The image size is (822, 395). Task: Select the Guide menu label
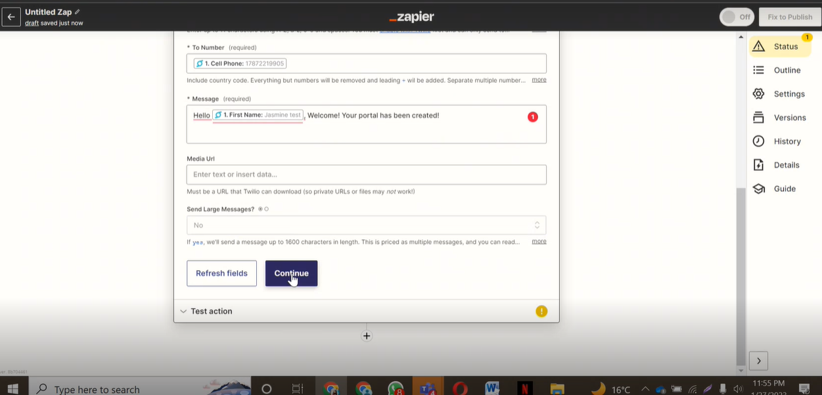(x=785, y=189)
